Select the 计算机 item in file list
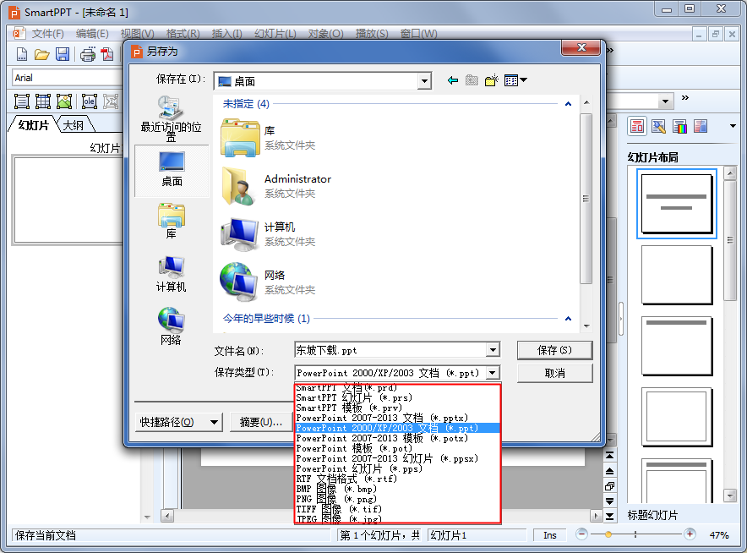 (268, 234)
